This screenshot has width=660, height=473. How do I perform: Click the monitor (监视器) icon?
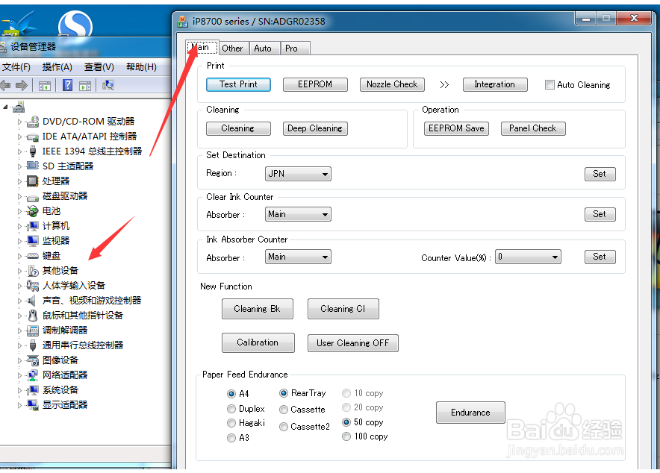coord(32,240)
